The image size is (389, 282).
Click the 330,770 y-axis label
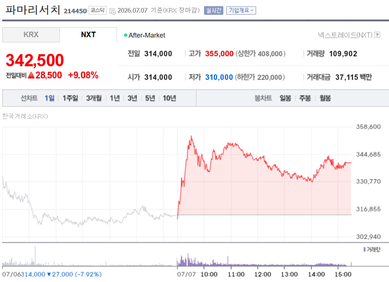pos(368,181)
